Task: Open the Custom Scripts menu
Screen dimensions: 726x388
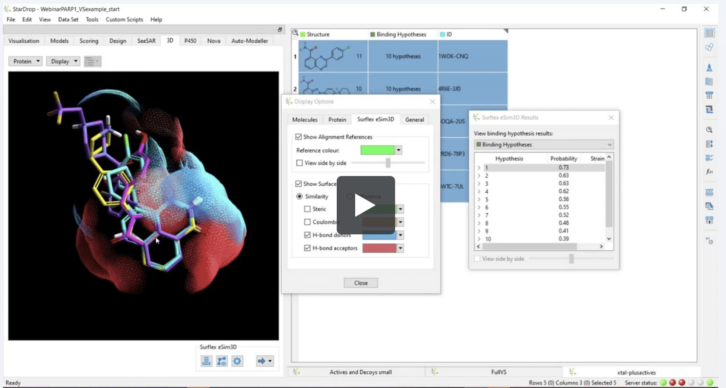Action: [125, 19]
